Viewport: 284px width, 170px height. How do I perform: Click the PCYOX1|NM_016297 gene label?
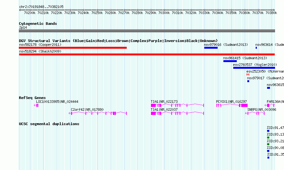tap(231, 102)
